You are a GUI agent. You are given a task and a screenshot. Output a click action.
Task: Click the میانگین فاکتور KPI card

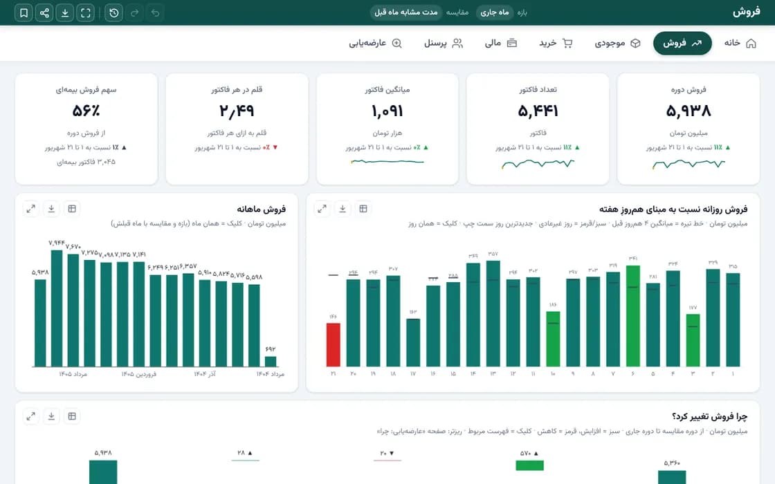(387, 129)
